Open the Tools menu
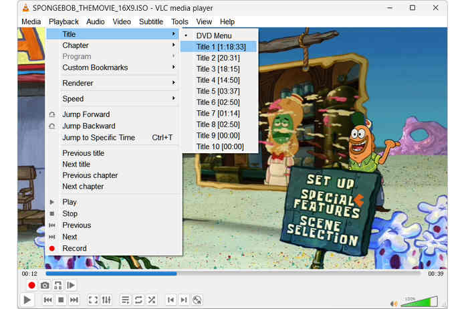 (x=180, y=22)
